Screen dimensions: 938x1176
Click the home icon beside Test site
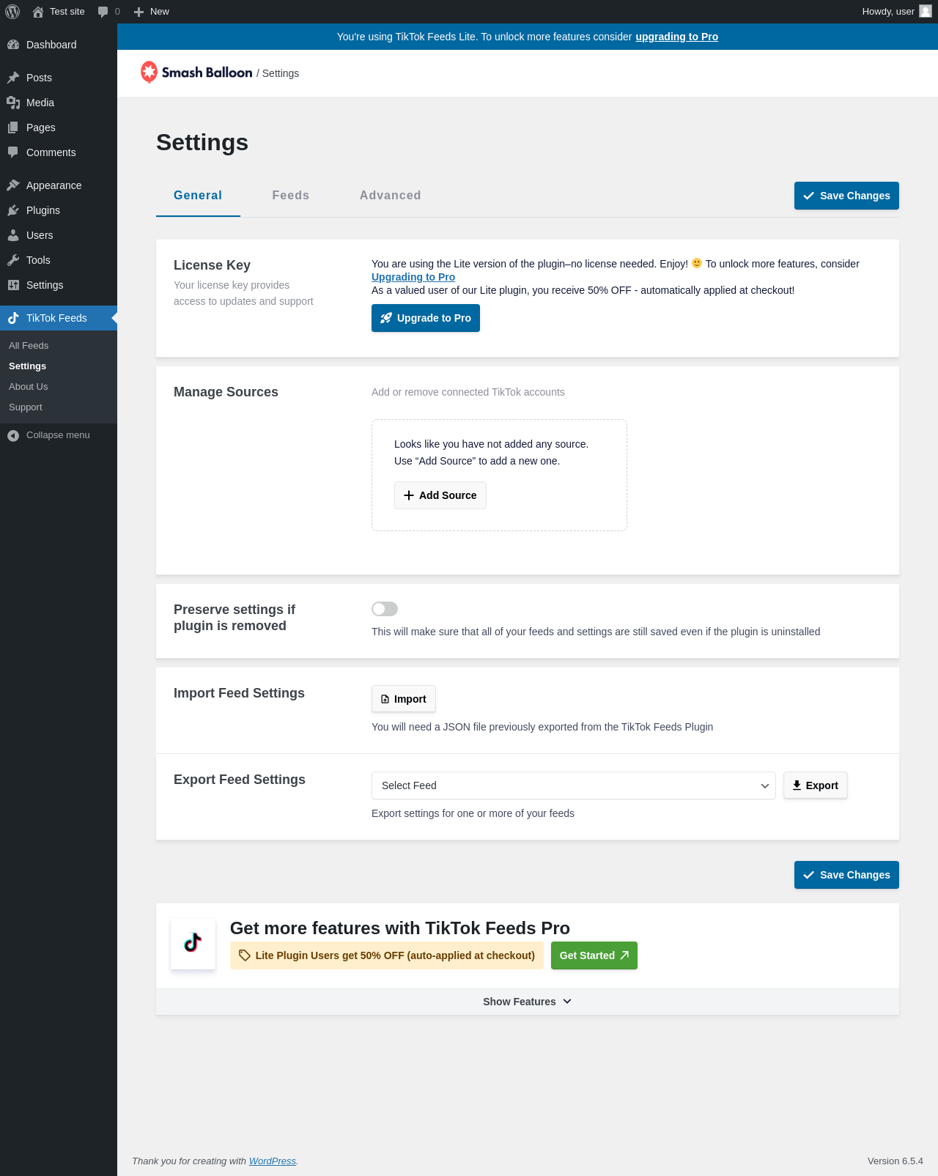pos(38,12)
